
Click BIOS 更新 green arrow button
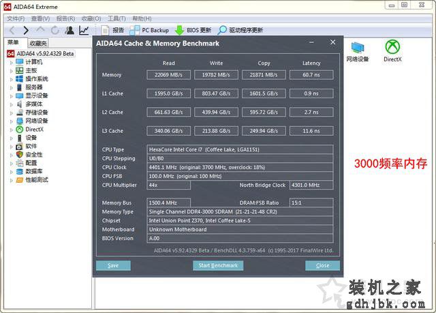(193, 30)
